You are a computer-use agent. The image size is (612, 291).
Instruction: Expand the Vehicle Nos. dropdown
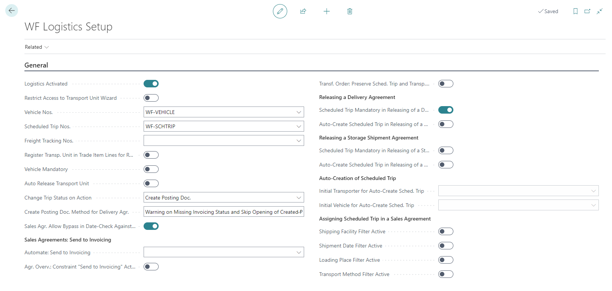pyautogui.click(x=298, y=112)
